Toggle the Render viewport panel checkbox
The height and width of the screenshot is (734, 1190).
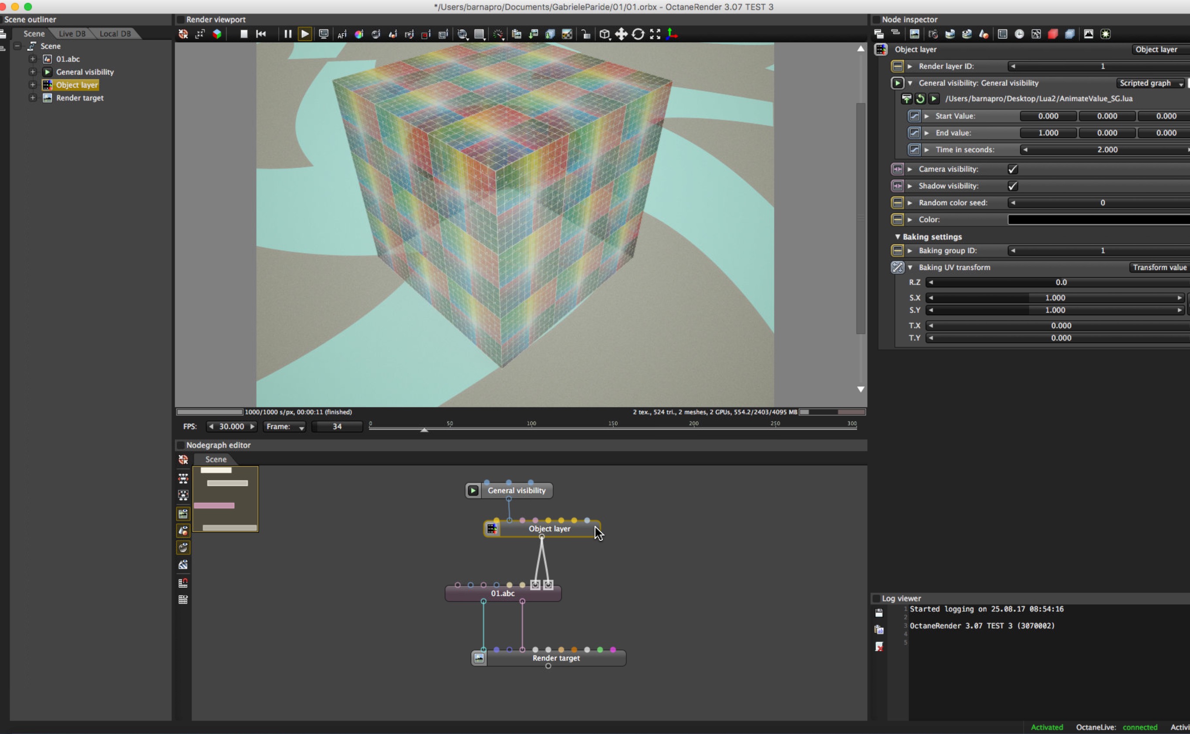click(x=180, y=20)
